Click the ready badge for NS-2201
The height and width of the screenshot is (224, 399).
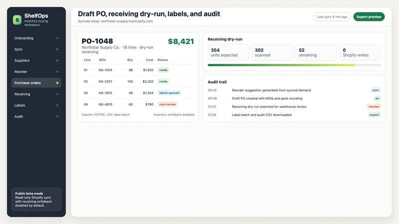click(164, 81)
